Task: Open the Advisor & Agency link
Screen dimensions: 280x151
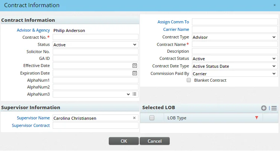Action: click(x=33, y=30)
